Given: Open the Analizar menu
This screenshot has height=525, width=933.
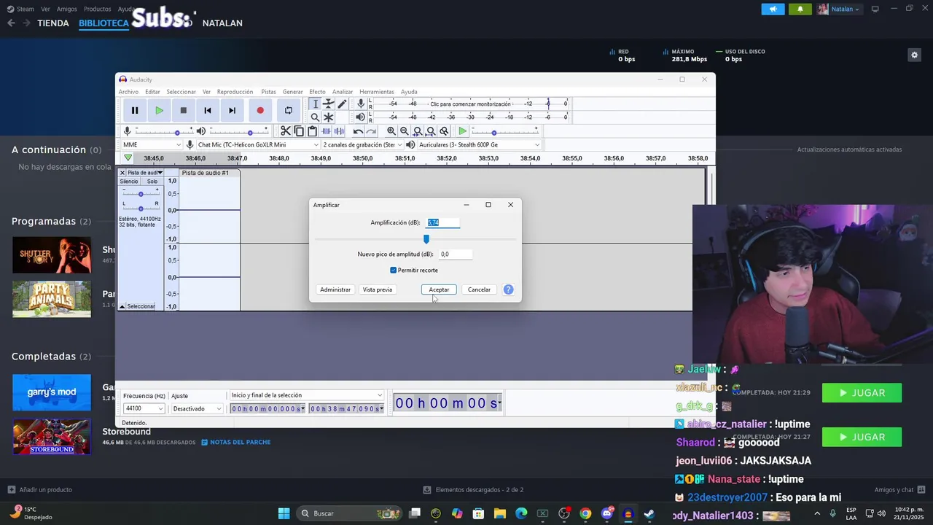Looking at the screenshot, I should point(343,92).
